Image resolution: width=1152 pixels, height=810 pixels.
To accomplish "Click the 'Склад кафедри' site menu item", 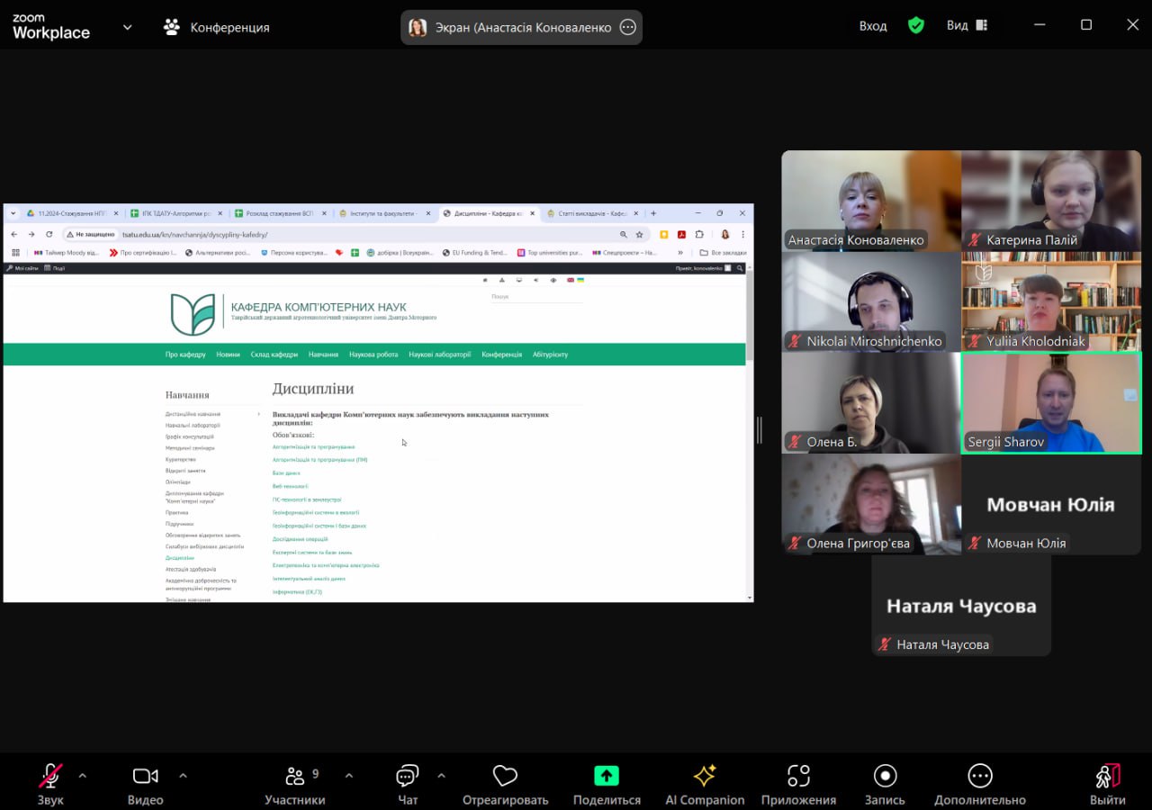I will pyautogui.click(x=274, y=355).
